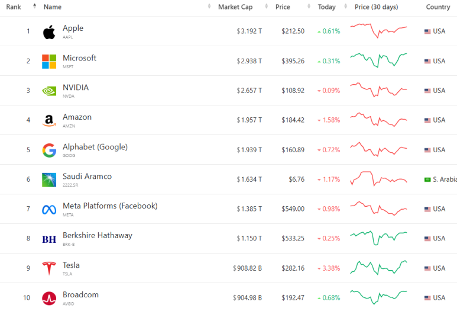Click the NVIDIA green eye logo
Viewport: 457px width, 311px height.
(x=49, y=91)
